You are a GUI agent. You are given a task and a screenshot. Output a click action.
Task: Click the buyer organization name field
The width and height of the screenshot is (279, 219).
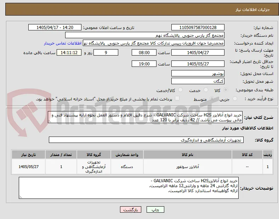click(145, 35)
